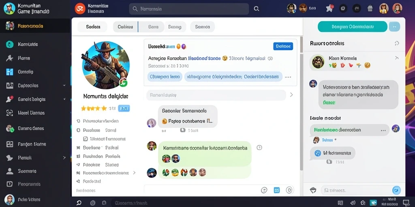Click the dark circular icon next to the star
This screenshot has height=207, width=415.
point(343,8)
